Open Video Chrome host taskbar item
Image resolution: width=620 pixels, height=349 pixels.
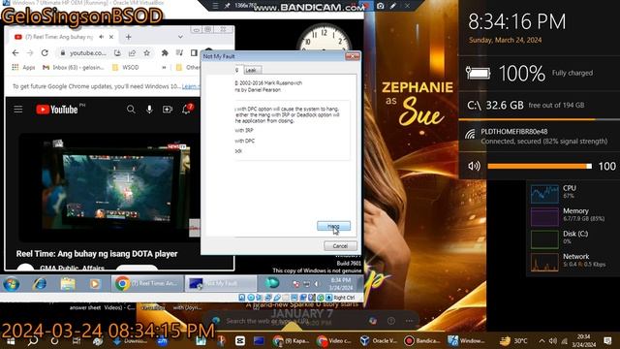[x=334, y=340]
